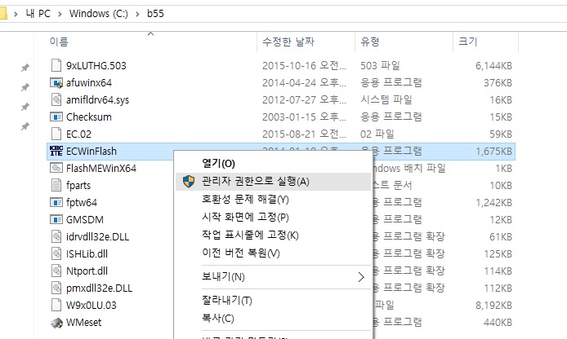Select the file name Ntport.dll

[x=87, y=271]
